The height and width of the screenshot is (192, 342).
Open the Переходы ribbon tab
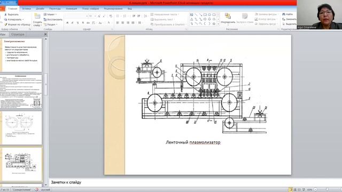click(55, 9)
